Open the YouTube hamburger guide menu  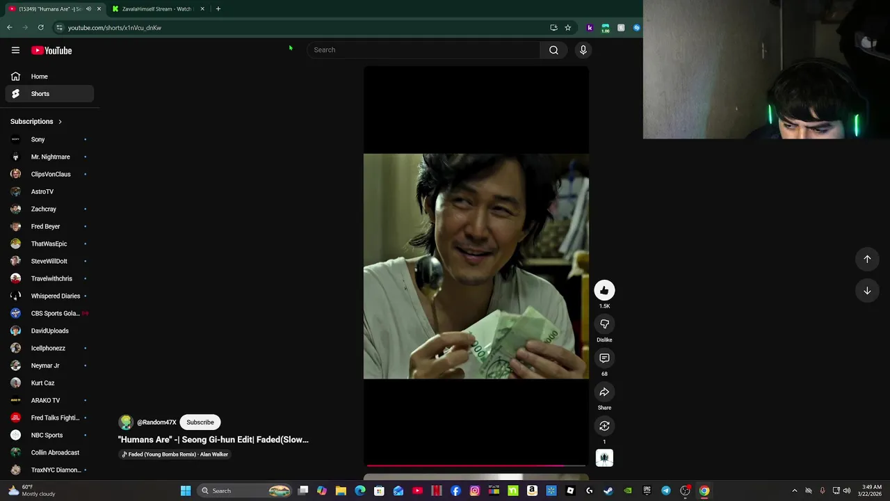pos(15,50)
